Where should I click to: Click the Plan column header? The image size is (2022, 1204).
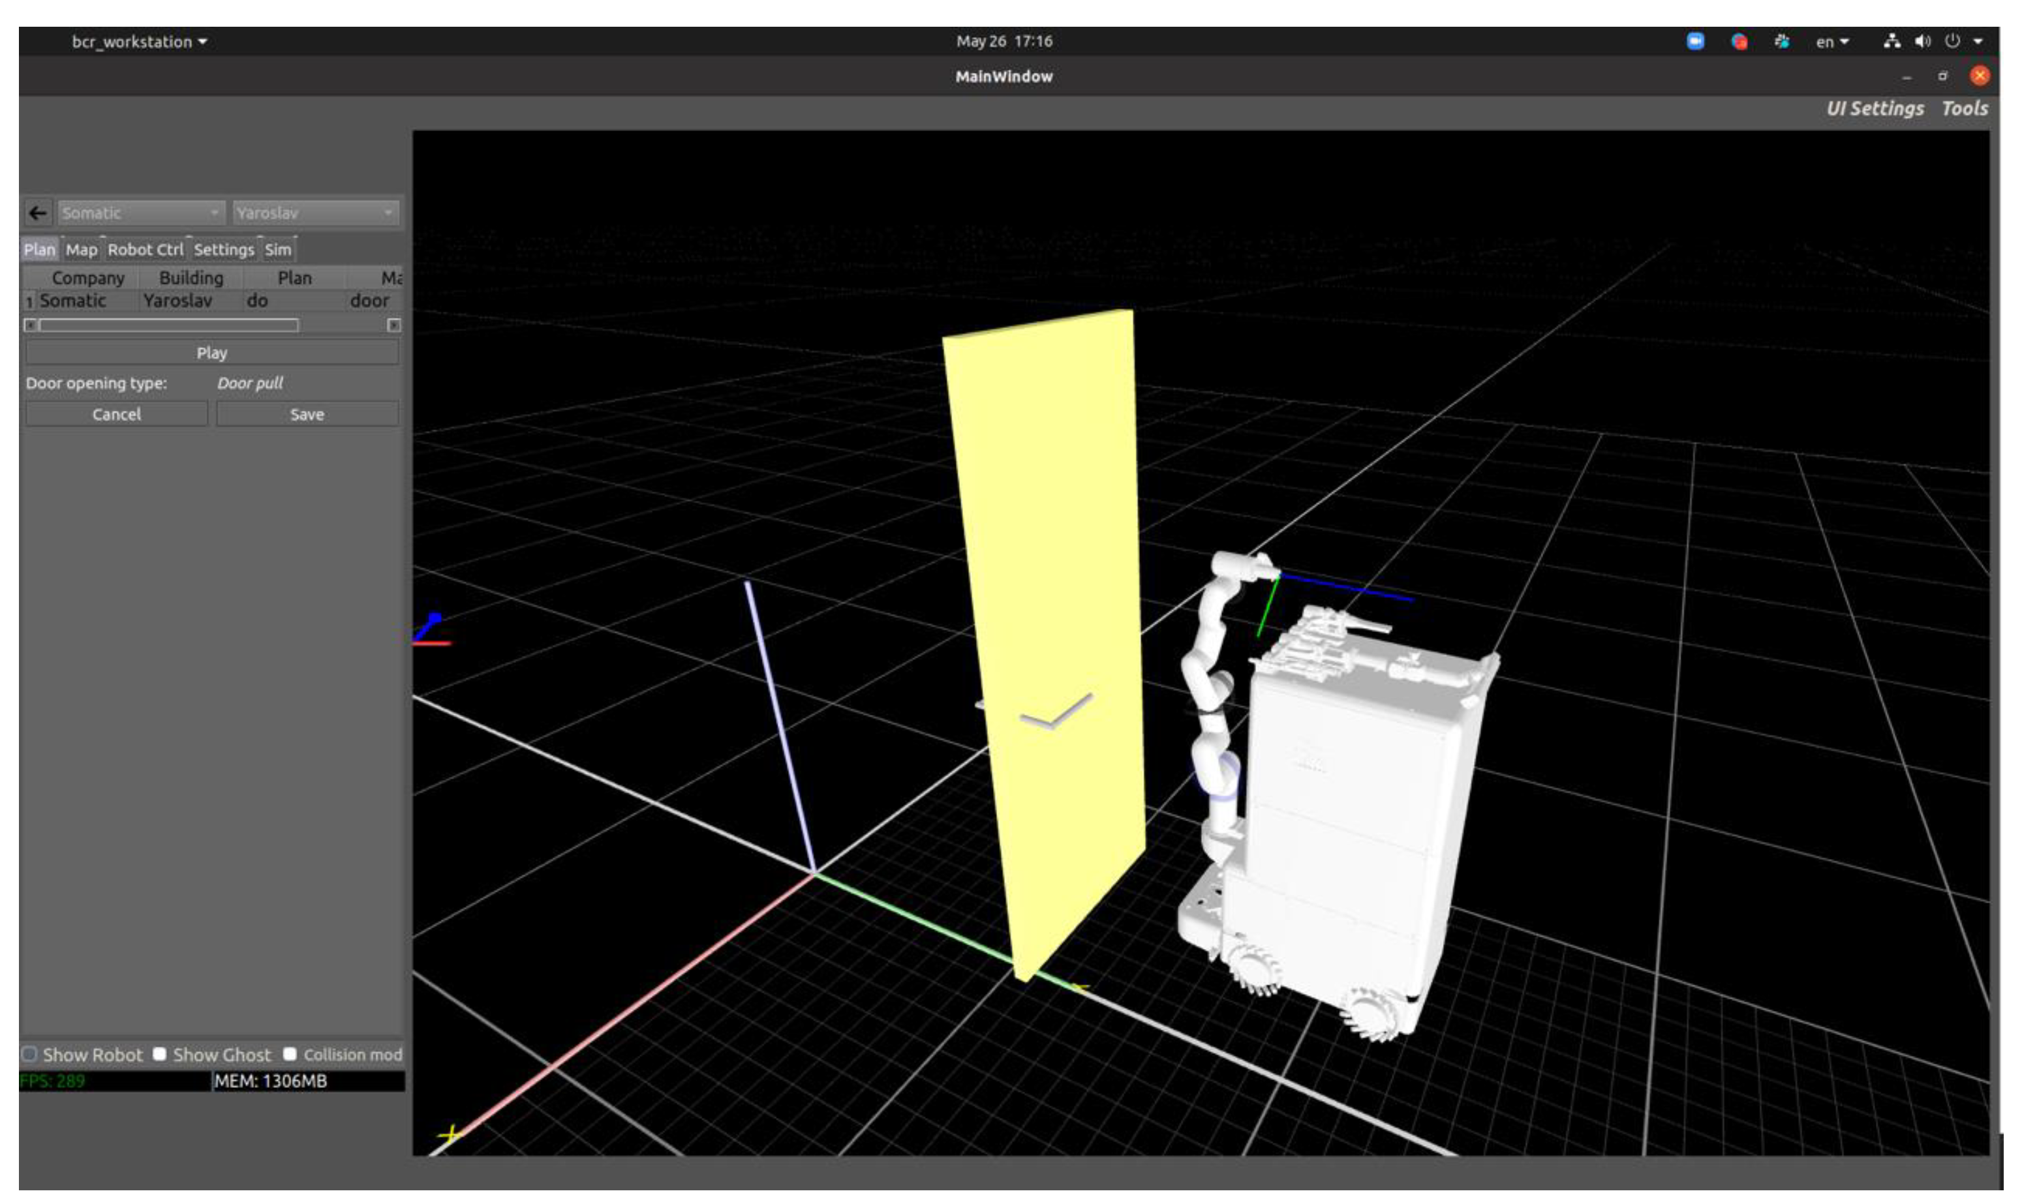pos(294,278)
